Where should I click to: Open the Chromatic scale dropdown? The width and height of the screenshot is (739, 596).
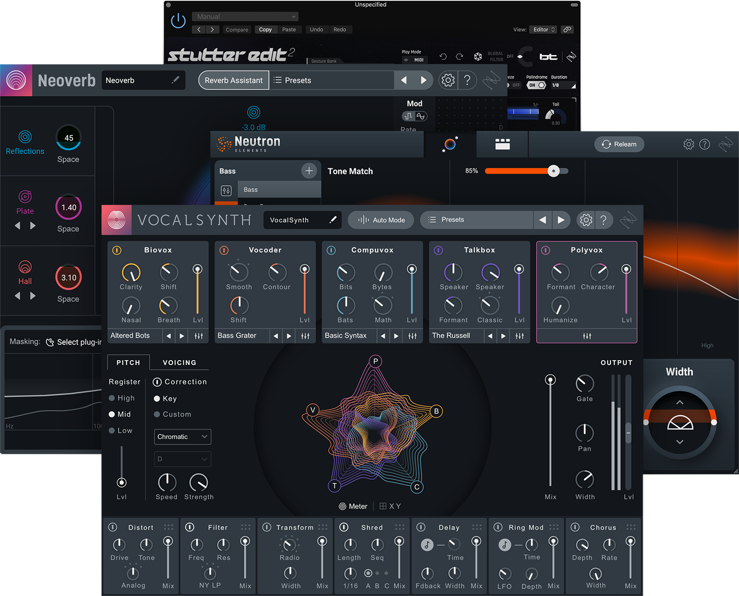[x=182, y=436]
